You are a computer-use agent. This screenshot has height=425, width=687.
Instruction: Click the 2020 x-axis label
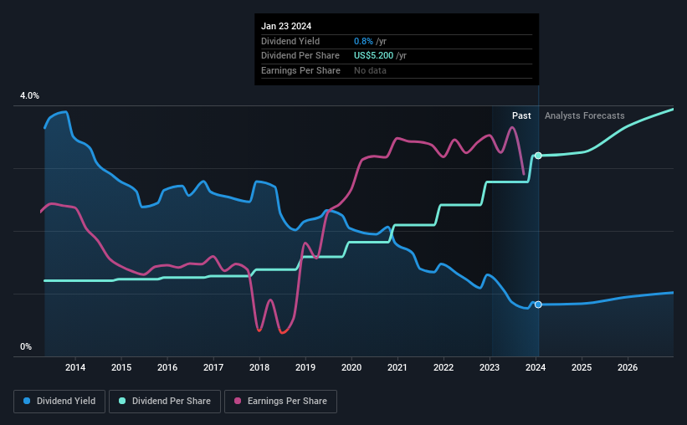[x=351, y=367]
